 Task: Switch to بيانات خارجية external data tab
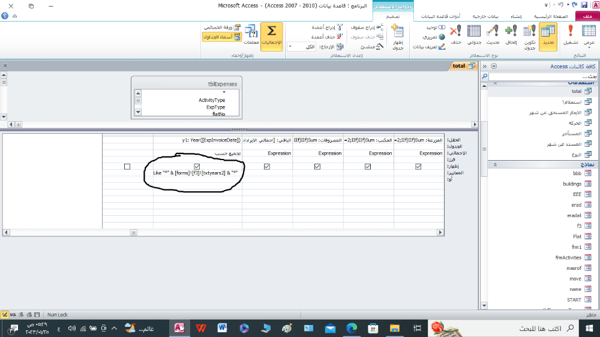point(485,16)
